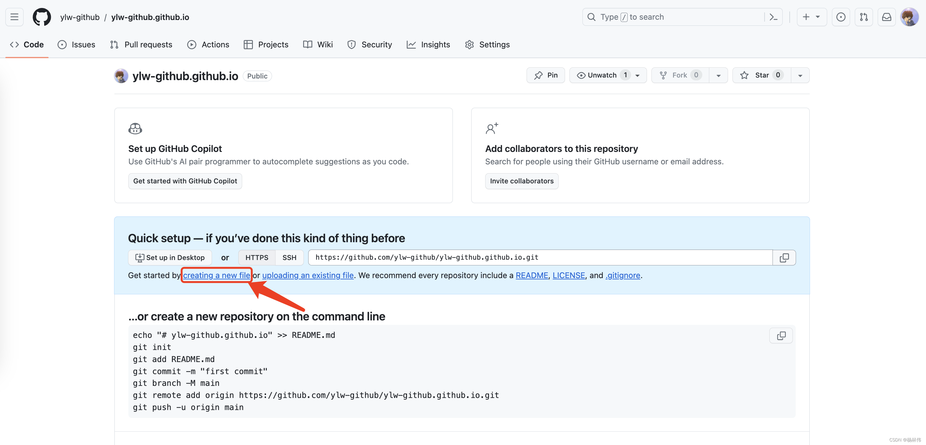The height and width of the screenshot is (445, 926).
Task: Open the Wiki tab
Action: pyautogui.click(x=318, y=44)
